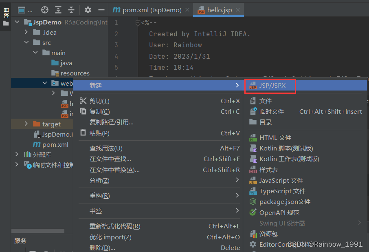The height and width of the screenshot is (252, 369).
Task: Click the 目录 folder icon
Action: [x=253, y=122]
